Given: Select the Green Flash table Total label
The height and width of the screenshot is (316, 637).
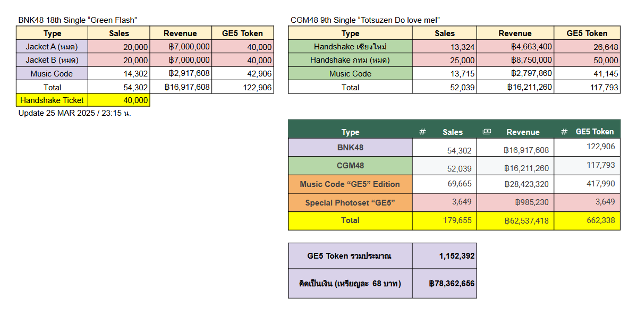Looking at the screenshot, I should [52, 87].
